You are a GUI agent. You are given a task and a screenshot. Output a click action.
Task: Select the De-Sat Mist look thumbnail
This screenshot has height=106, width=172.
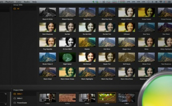coord(87,27)
